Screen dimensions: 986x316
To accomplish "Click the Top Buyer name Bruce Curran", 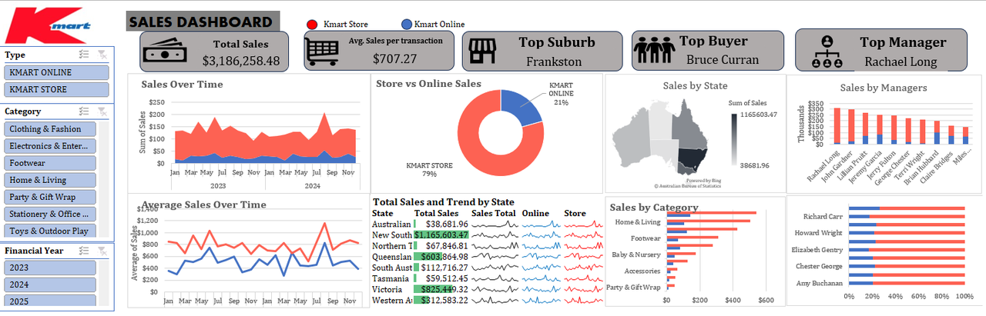I will (723, 59).
